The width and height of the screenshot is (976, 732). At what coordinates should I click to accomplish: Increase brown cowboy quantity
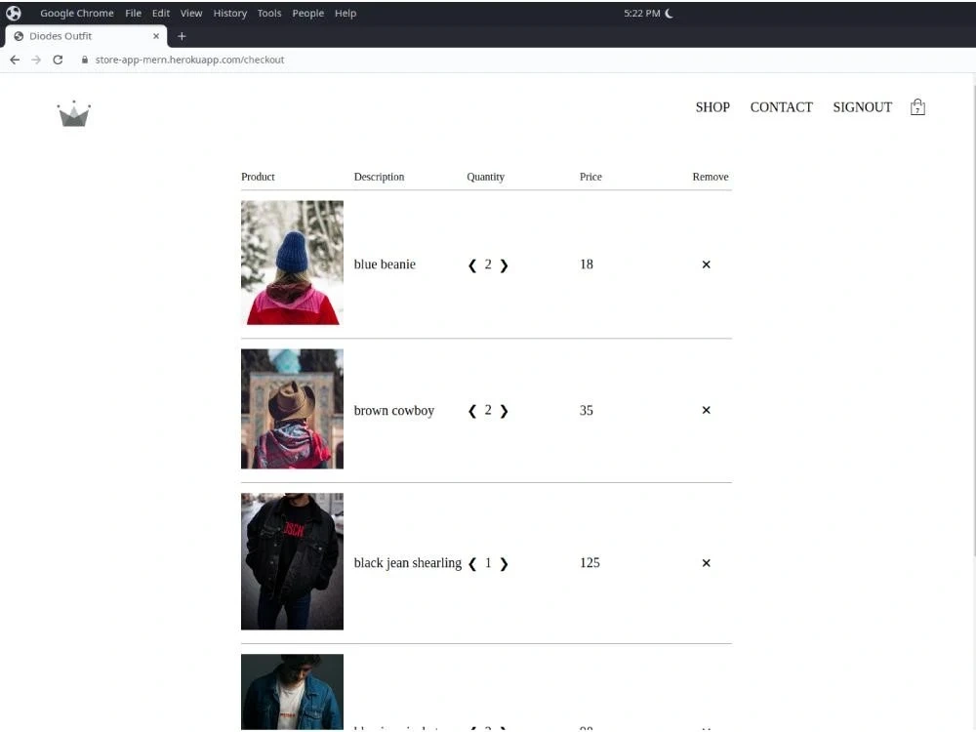click(505, 412)
